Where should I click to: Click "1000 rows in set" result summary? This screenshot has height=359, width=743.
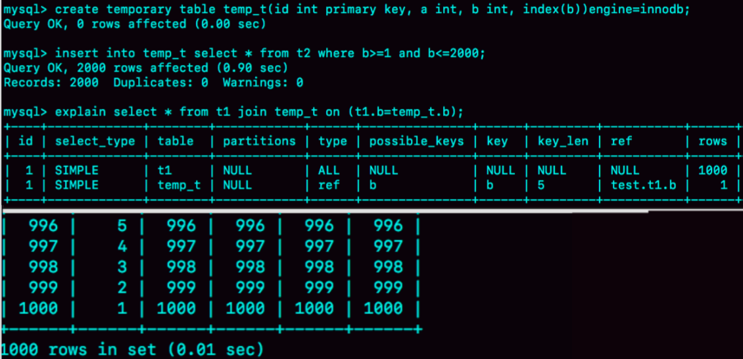[133, 348]
